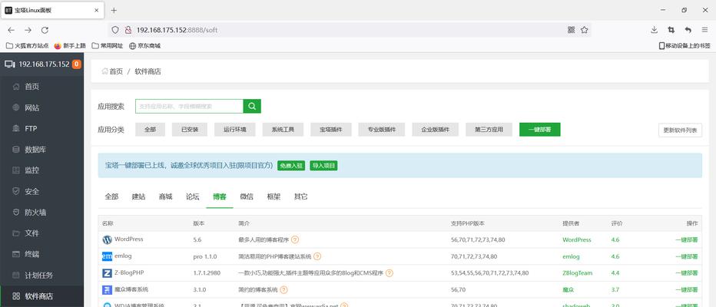The width and height of the screenshot is (716, 307).
Task: Switch to the 微信 tab
Action: tap(247, 196)
